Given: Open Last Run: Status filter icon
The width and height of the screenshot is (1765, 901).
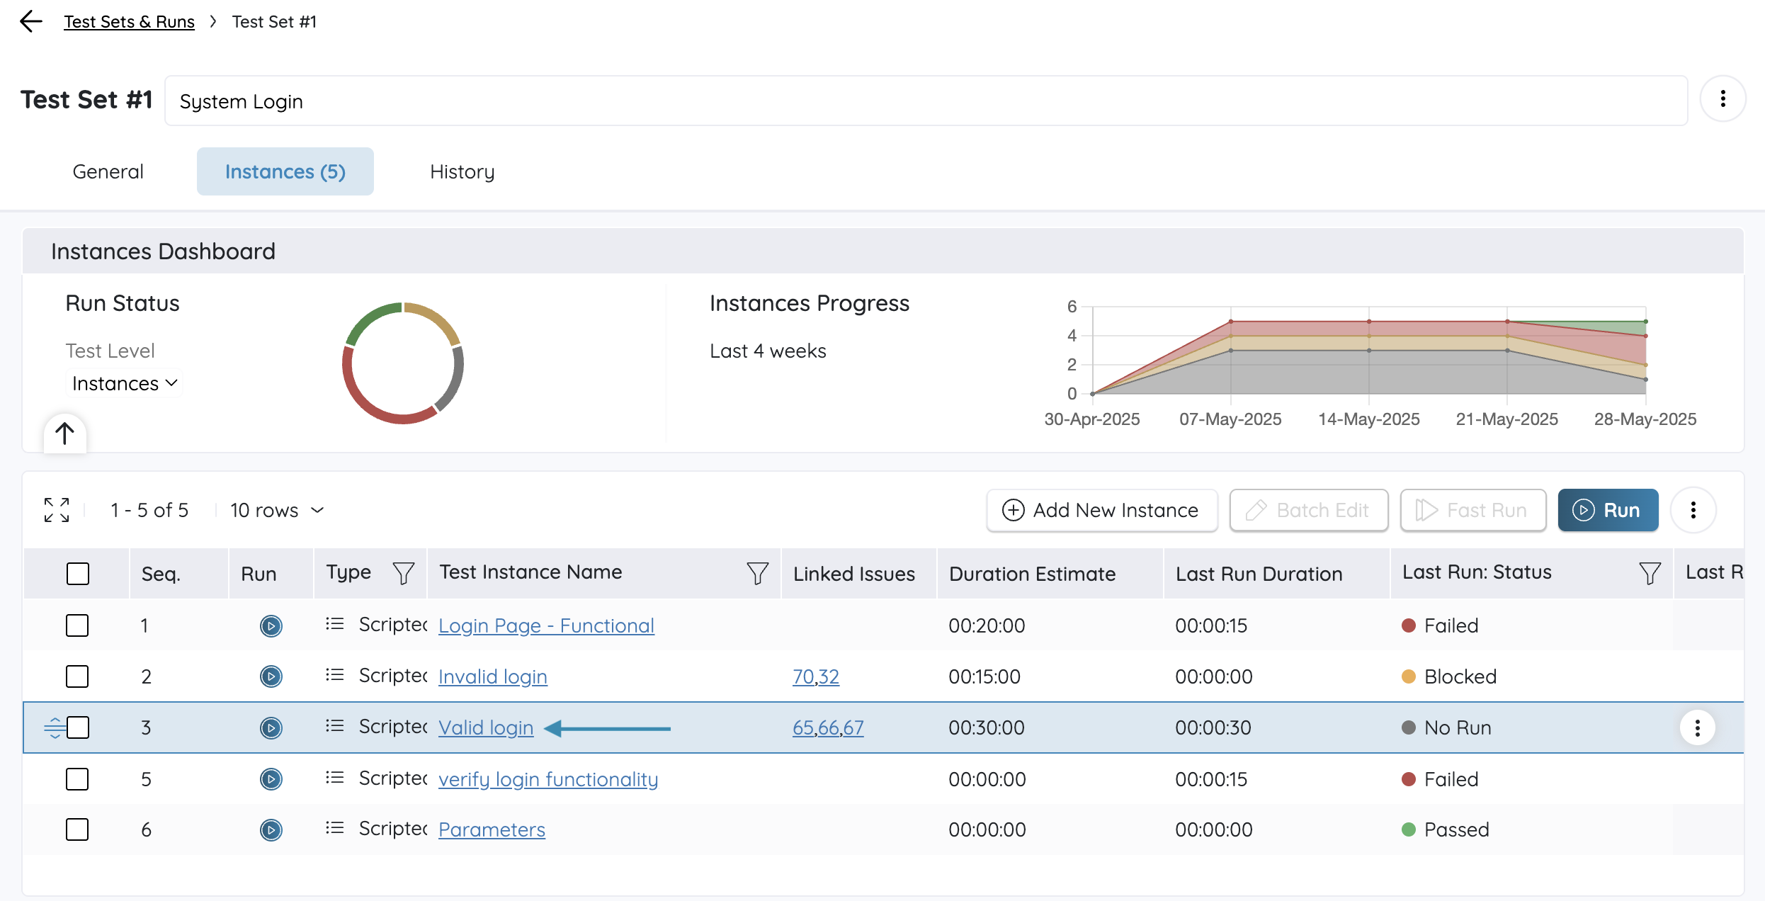Looking at the screenshot, I should (x=1650, y=573).
